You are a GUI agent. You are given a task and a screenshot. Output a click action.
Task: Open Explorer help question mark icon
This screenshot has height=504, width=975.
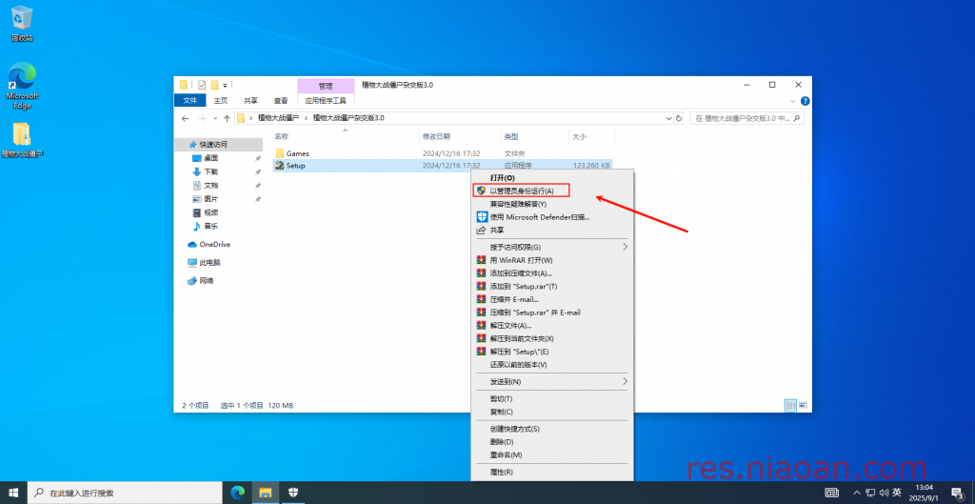[805, 101]
